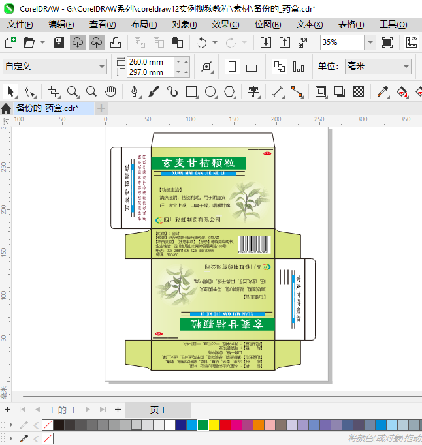The image size is (422, 445).
Task: Select the Pan hand tool
Action: 110,91
